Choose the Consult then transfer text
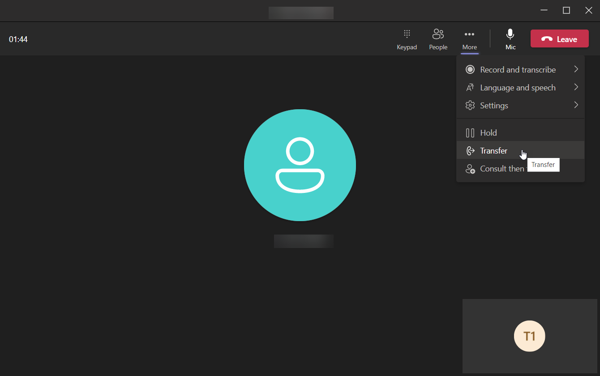 501,169
